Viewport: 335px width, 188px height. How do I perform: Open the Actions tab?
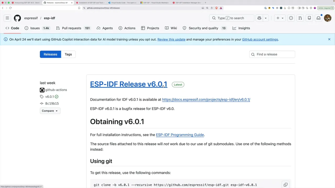pos(127,28)
